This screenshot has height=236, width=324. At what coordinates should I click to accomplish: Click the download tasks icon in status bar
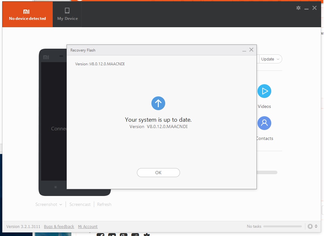(x=310, y=226)
